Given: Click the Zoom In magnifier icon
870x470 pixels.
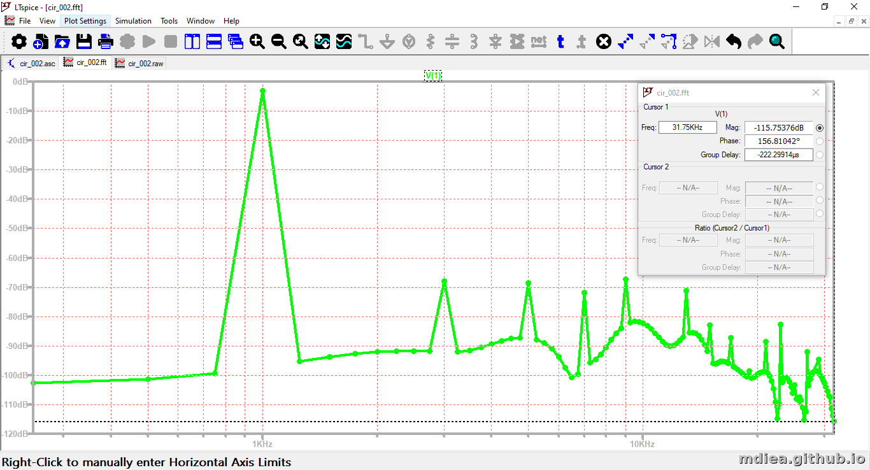Looking at the screenshot, I should click(x=257, y=42).
